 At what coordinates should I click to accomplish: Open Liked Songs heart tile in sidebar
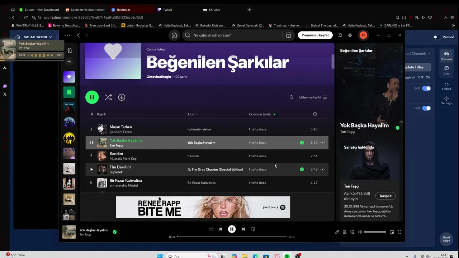69,77
